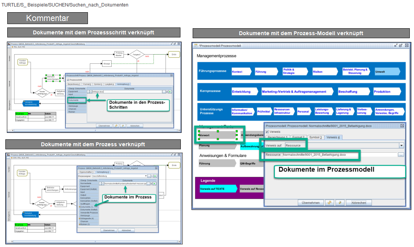Open the ellipsis browse button beside Prozesseigner dropdown

pyautogui.click(x=149, y=176)
